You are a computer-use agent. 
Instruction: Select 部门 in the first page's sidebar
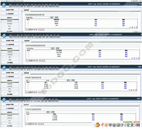tap(10, 26)
